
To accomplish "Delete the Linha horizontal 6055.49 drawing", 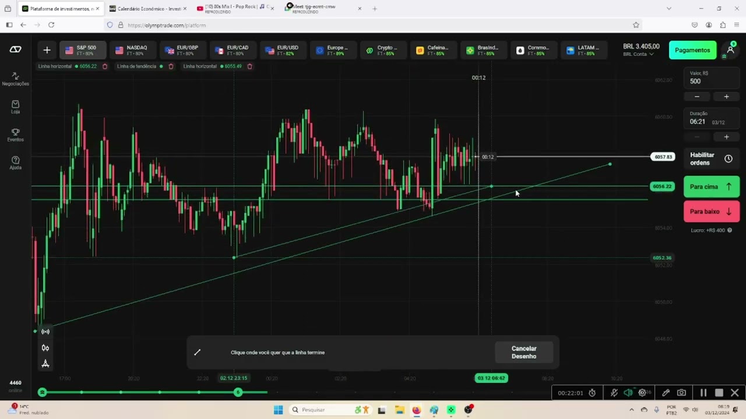I will (x=249, y=66).
